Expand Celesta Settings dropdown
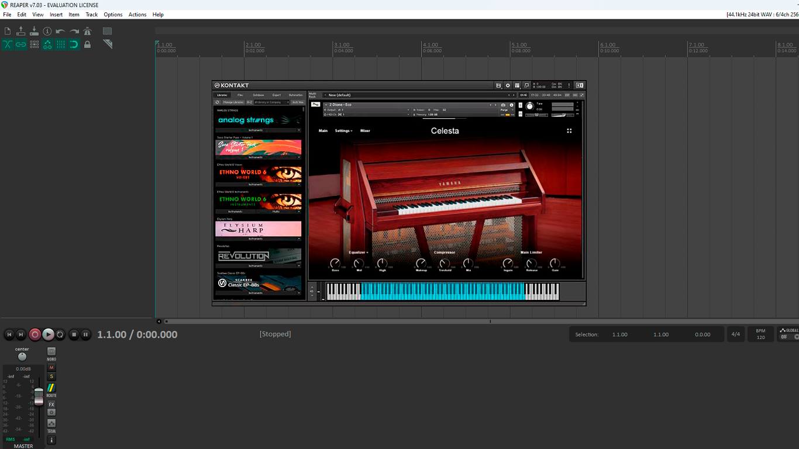 pos(344,131)
